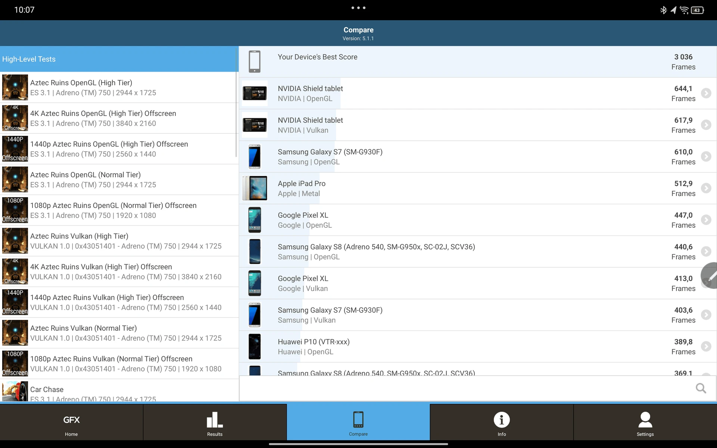Tap Google Pixel XL OpenGL device image
The image size is (717, 448).
[x=255, y=220]
